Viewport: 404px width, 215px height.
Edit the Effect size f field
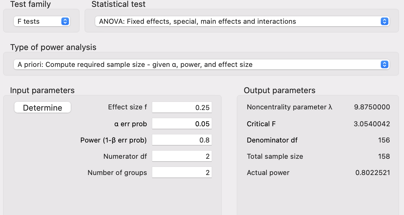[x=182, y=107]
